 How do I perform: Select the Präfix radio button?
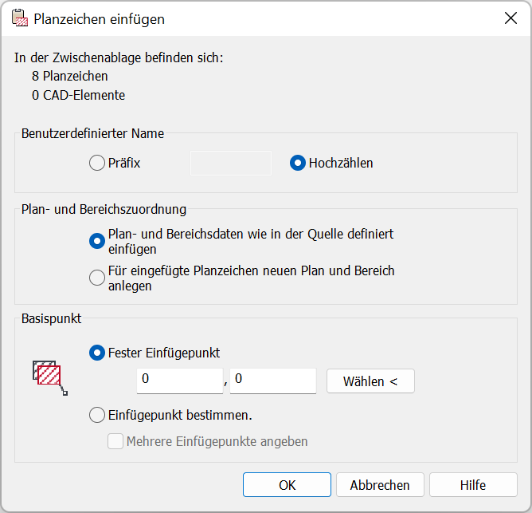pos(97,163)
